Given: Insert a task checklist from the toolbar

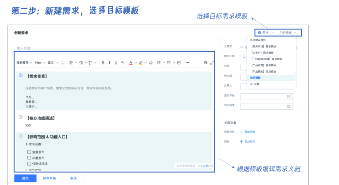Looking at the screenshot, I should 180,63.
